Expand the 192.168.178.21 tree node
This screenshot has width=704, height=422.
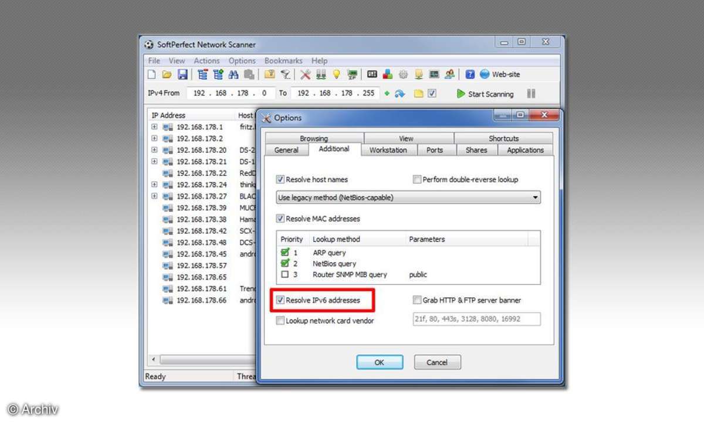click(x=154, y=161)
